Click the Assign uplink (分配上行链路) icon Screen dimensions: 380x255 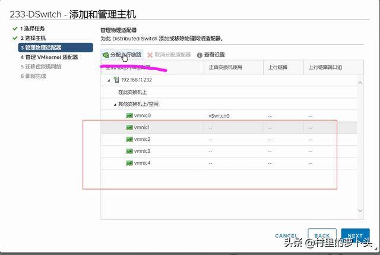(106, 55)
